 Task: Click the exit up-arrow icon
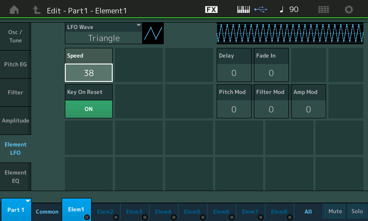[36, 10]
